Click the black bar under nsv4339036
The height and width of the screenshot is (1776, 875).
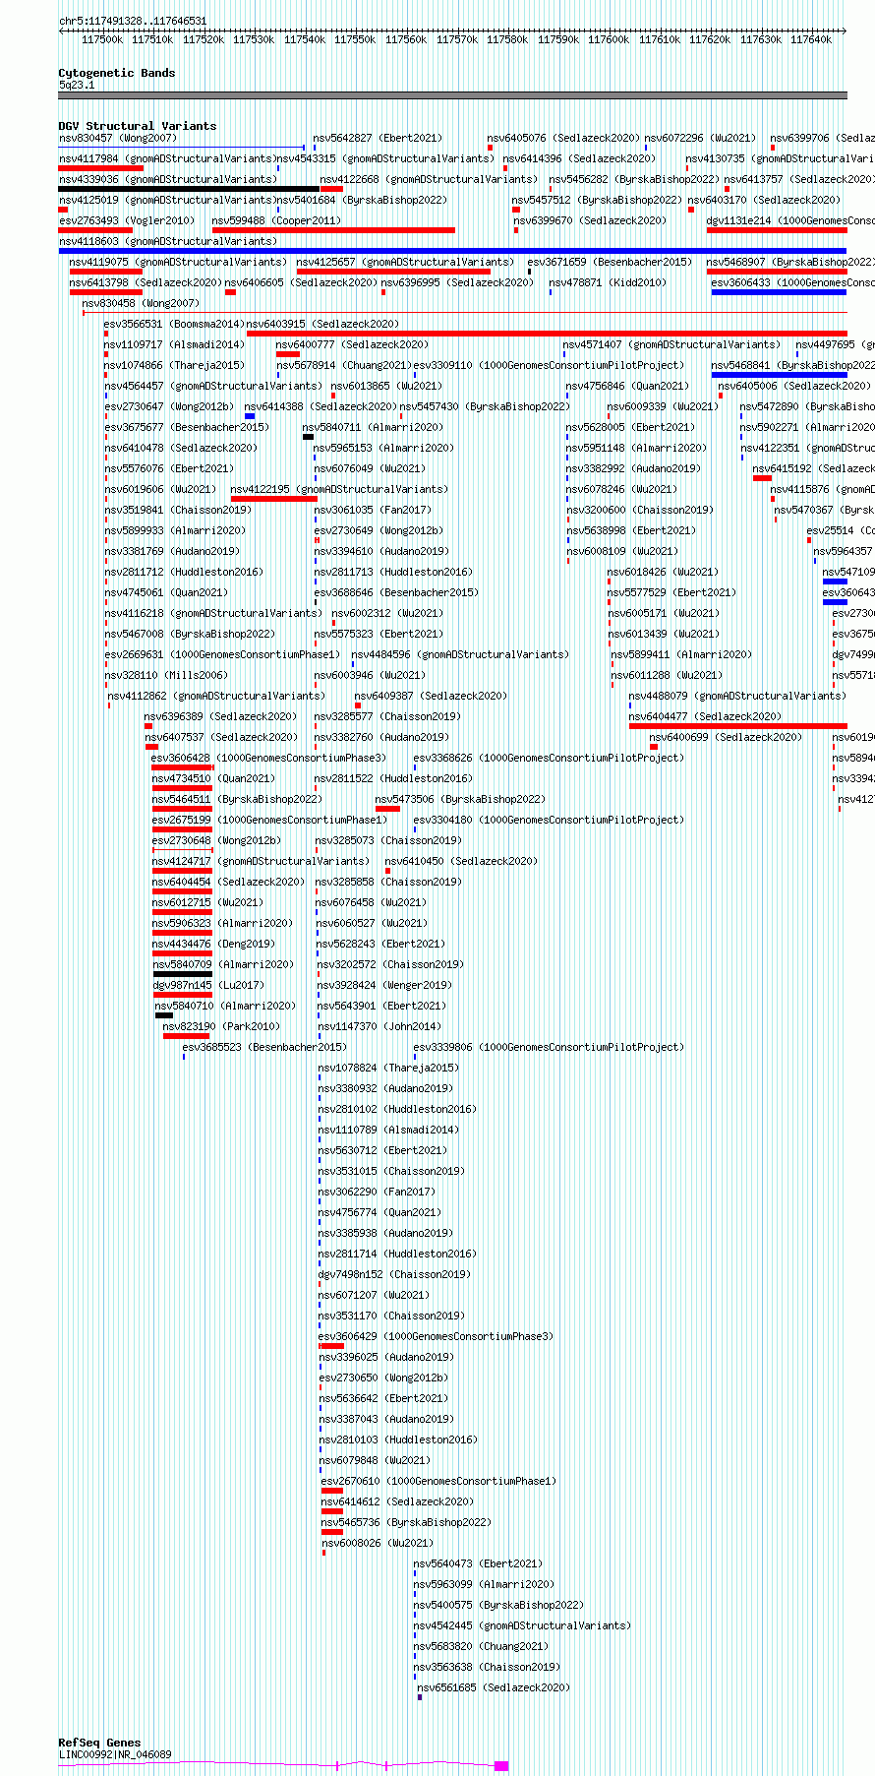coord(189,189)
